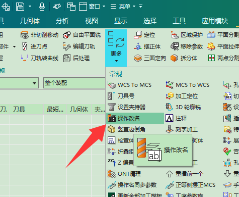Click WCS To MCS command
This screenshot has height=197, width=239.
coord(129,85)
